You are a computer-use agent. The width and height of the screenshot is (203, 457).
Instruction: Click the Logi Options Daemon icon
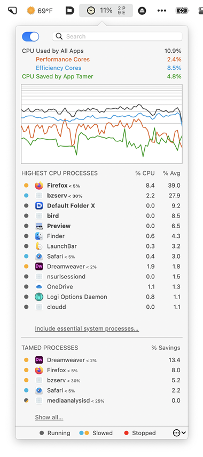pyautogui.click(x=39, y=297)
